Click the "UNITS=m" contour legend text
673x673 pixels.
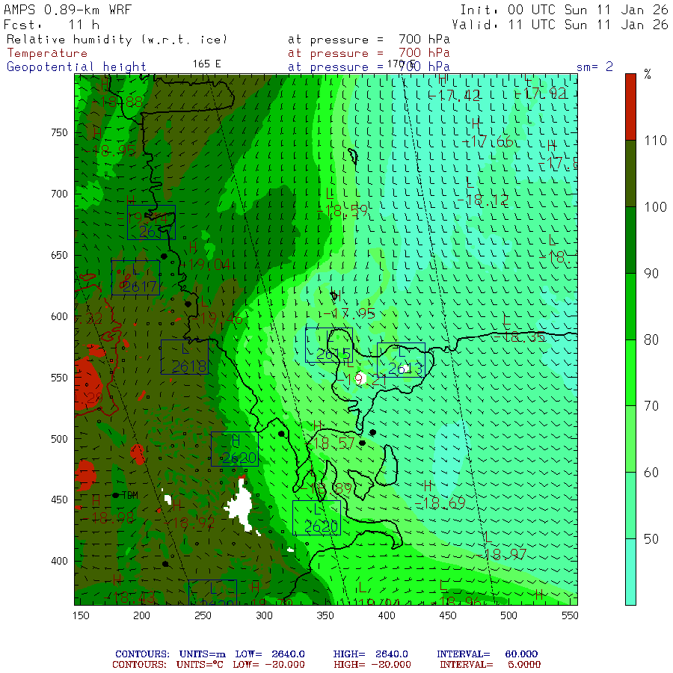tap(202, 654)
